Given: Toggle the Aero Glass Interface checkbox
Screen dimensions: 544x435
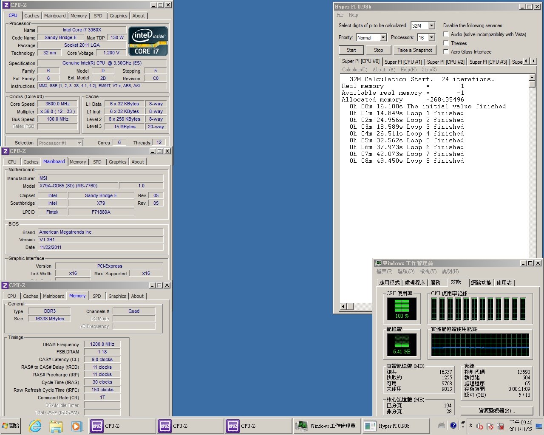Looking at the screenshot, I should 446,51.
